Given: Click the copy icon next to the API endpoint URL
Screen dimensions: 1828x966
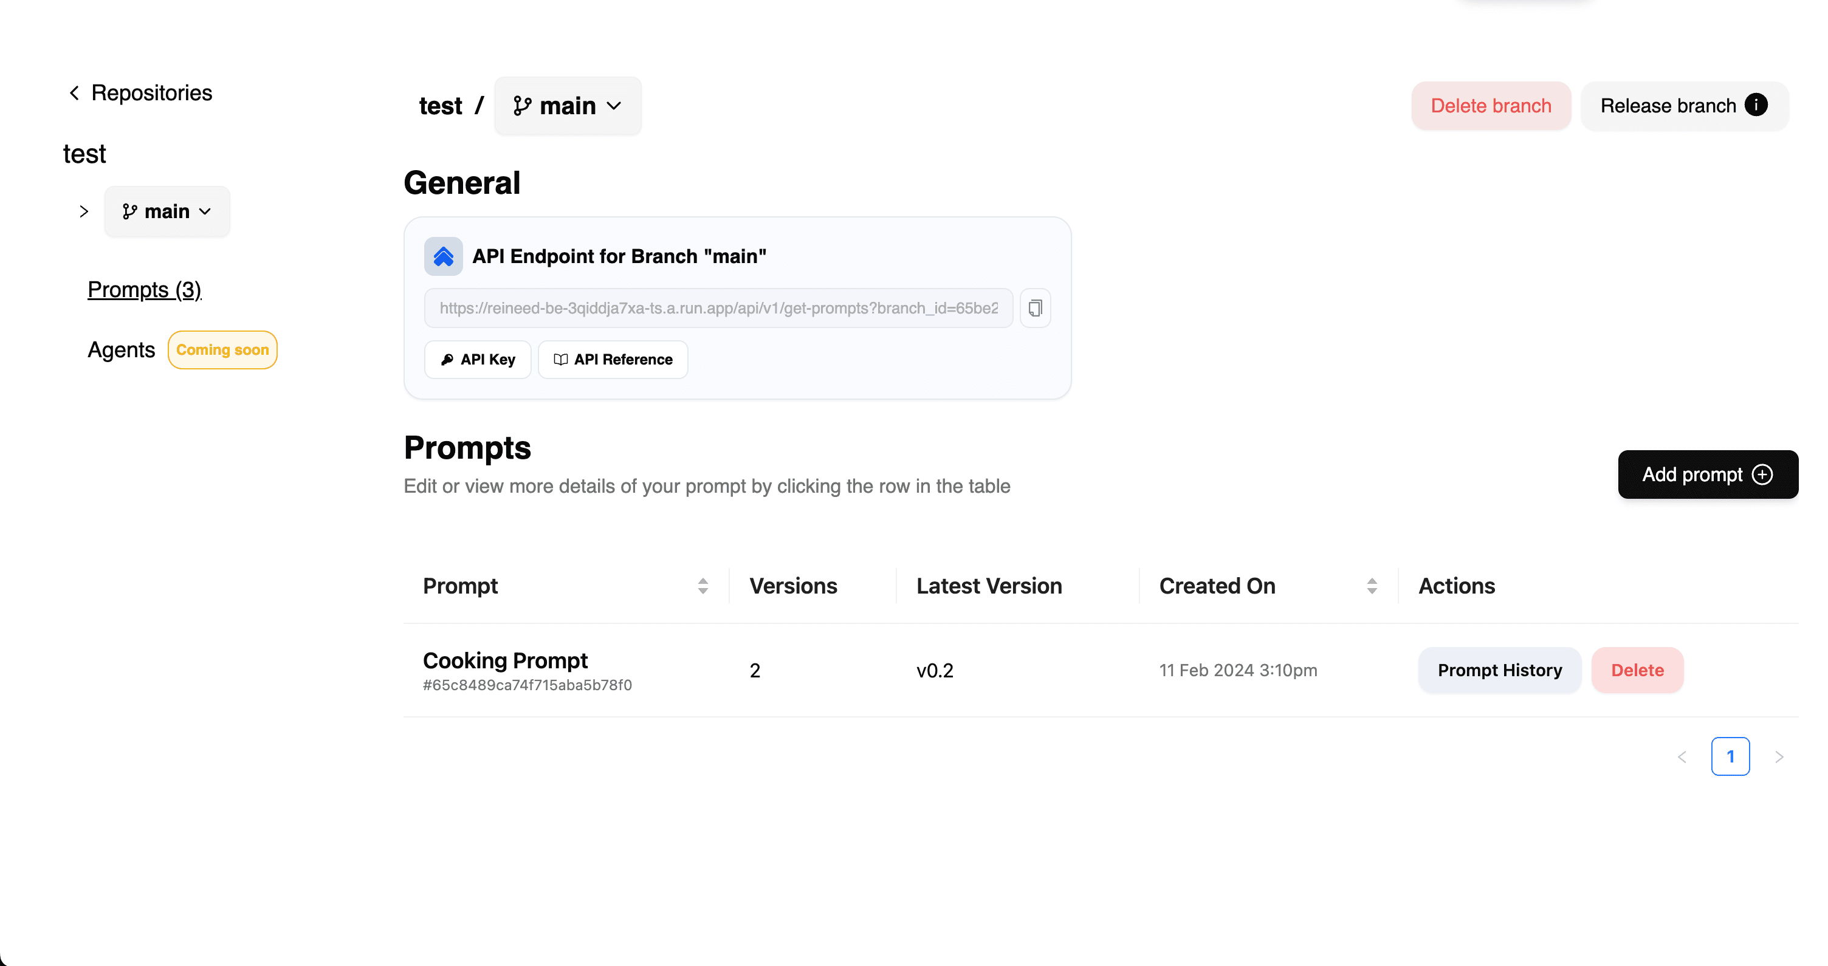Looking at the screenshot, I should tap(1036, 308).
